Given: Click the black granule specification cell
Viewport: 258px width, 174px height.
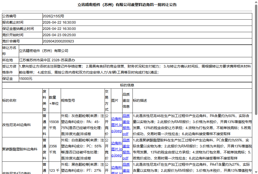Looking at the screenshot, I should [83, 168].
